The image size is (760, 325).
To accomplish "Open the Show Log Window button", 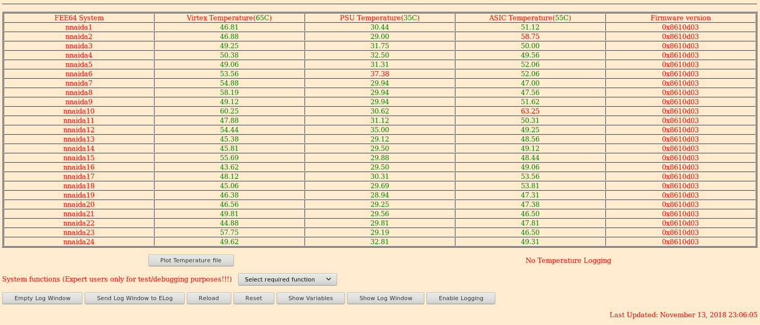I will 386,298.
